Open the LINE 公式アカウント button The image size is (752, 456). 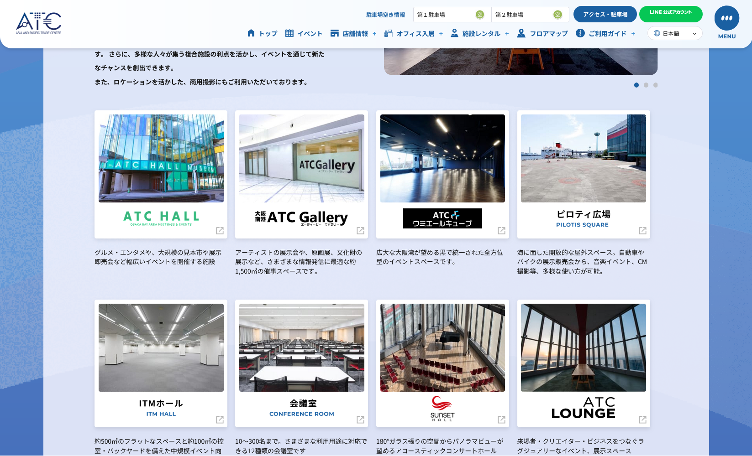(x=671, y=14)
